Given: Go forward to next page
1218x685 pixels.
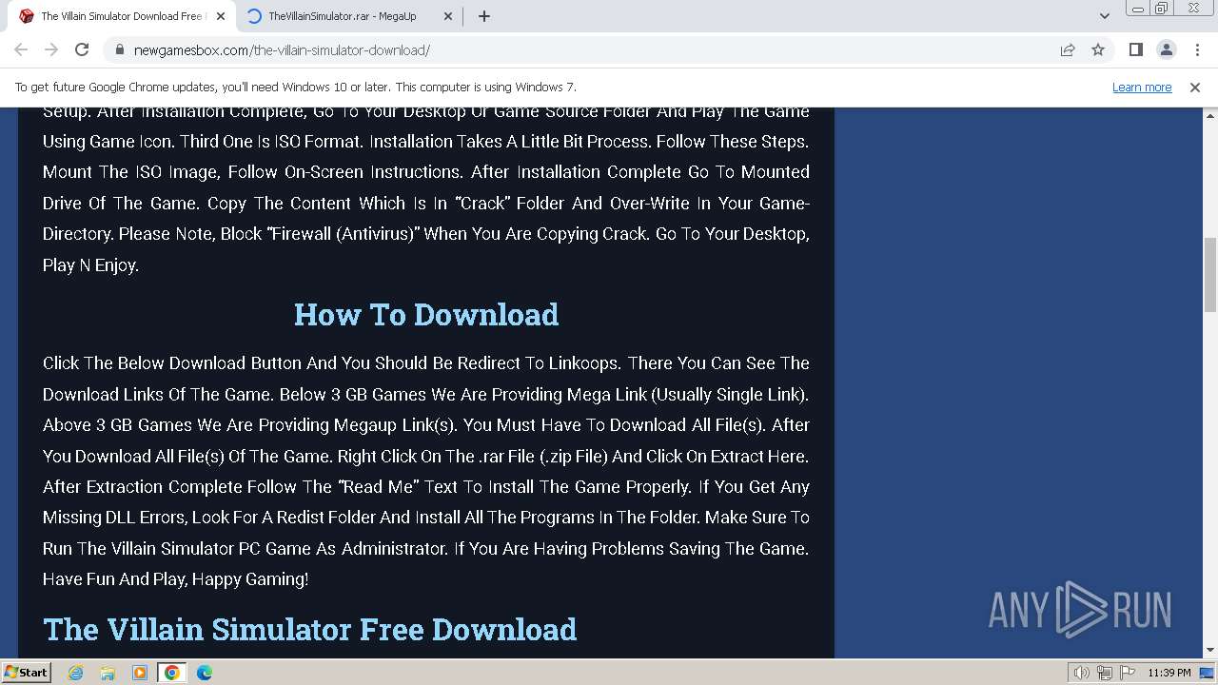Looking at the screenshot, I should 51,50.
